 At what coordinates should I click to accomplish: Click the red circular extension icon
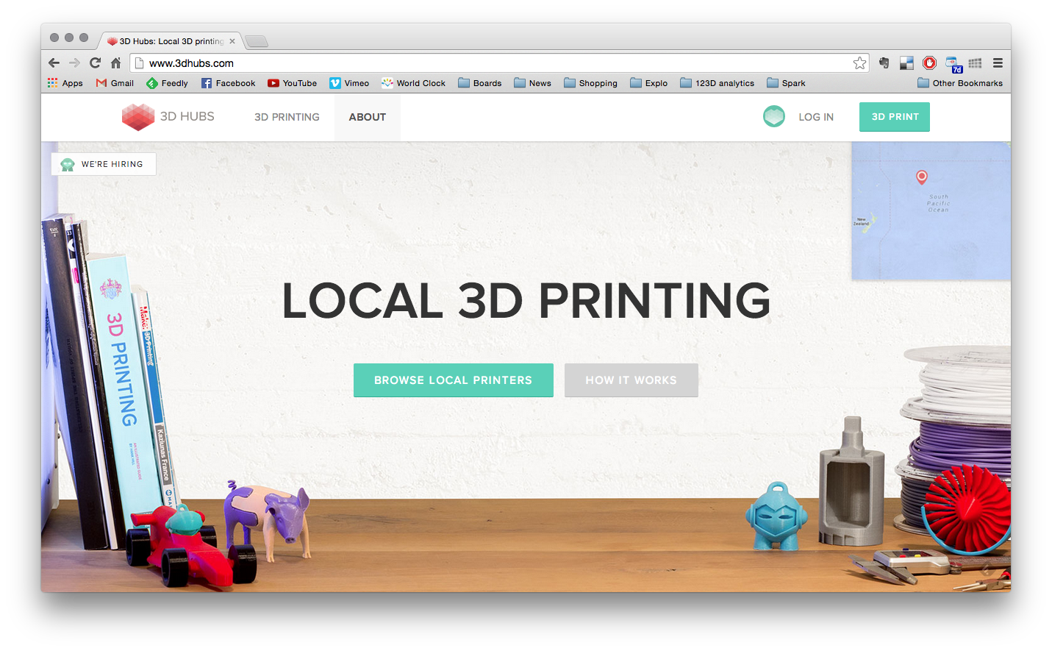(x=929, y=63)
